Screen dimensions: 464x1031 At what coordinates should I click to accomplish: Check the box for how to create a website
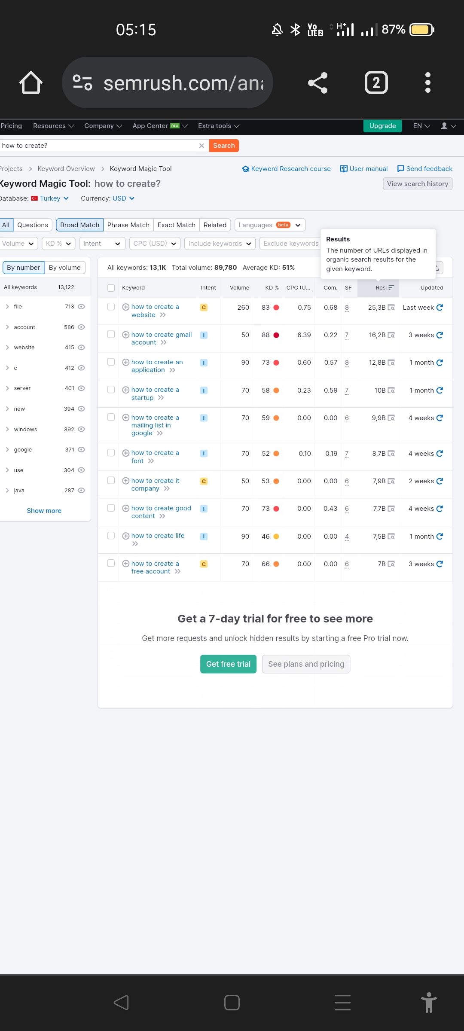[x=111, y=307]
